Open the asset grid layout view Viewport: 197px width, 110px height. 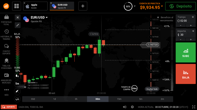(16, 6)
